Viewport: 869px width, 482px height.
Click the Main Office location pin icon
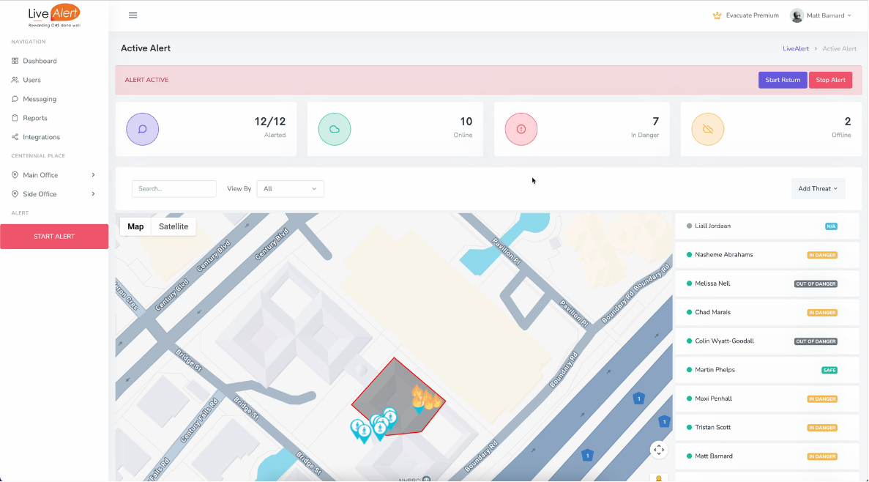click(15, 175)
